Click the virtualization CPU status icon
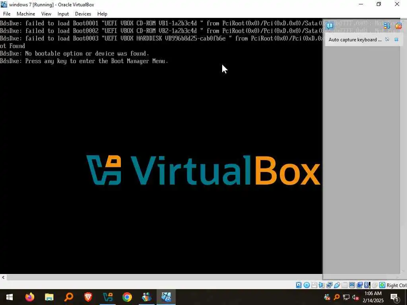 click(367, 285)
